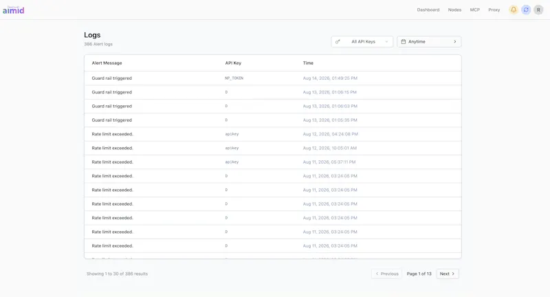Select the Aug 12, 10:05:01 AM timestamp

330,148
